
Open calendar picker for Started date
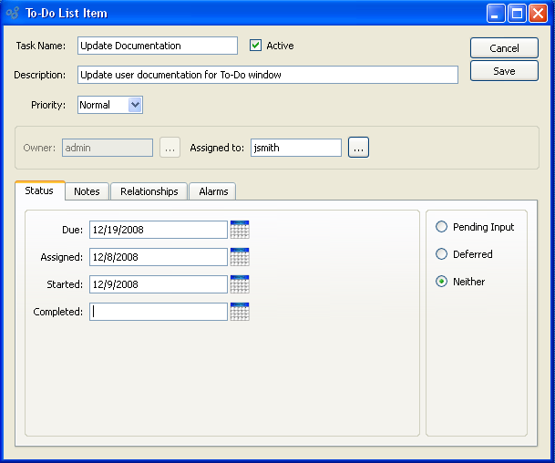[240, 284]
